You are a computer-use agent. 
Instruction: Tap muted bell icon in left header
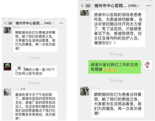[x=53, y=23]
